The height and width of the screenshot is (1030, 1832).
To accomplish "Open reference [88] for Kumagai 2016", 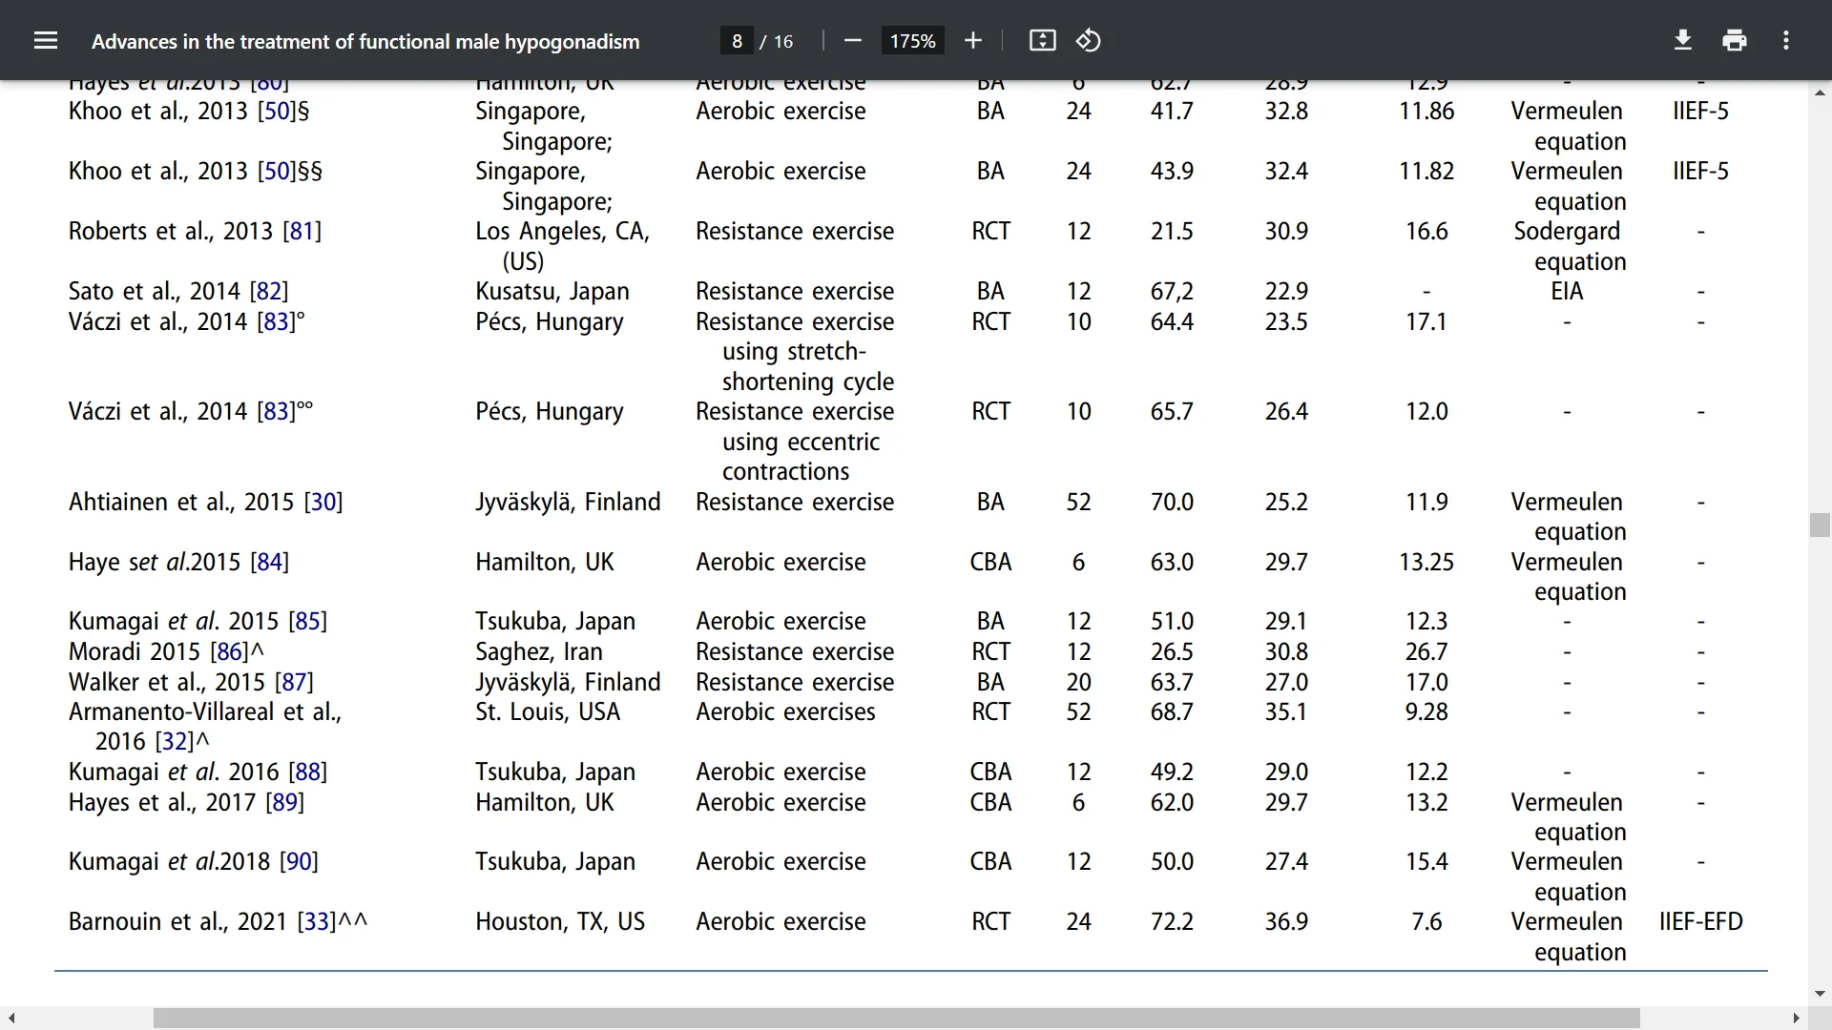I will pyautogui.click(x=308, y=772).
